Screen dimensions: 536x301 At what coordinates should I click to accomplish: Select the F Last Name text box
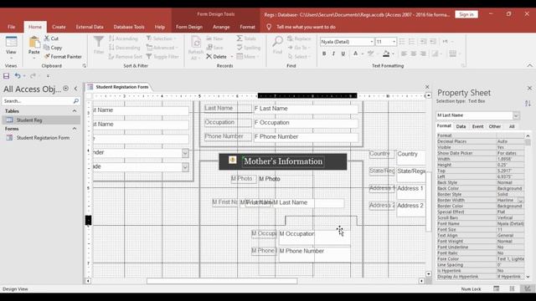[x=306, y=109]
